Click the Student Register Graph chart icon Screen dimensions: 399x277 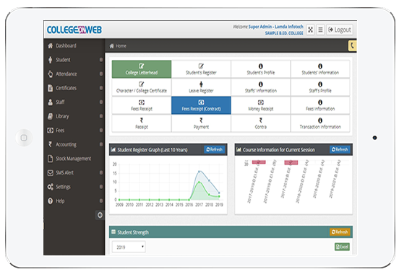113,149
